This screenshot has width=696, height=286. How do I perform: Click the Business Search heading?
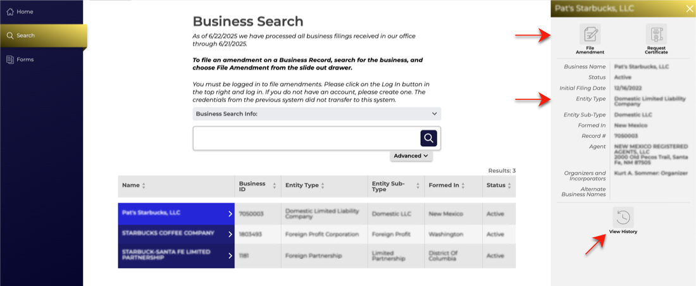(x=248, y=22)
